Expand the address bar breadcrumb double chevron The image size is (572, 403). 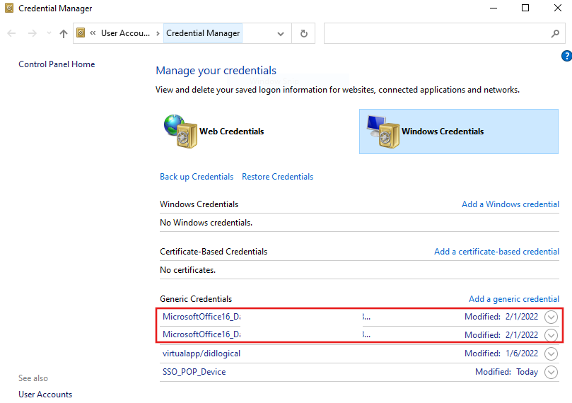(x=93, y=33)
